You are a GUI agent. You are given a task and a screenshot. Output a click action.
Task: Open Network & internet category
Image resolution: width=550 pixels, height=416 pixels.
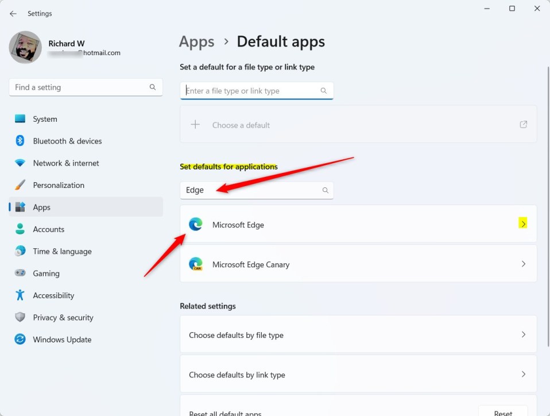tap(86, 163)
